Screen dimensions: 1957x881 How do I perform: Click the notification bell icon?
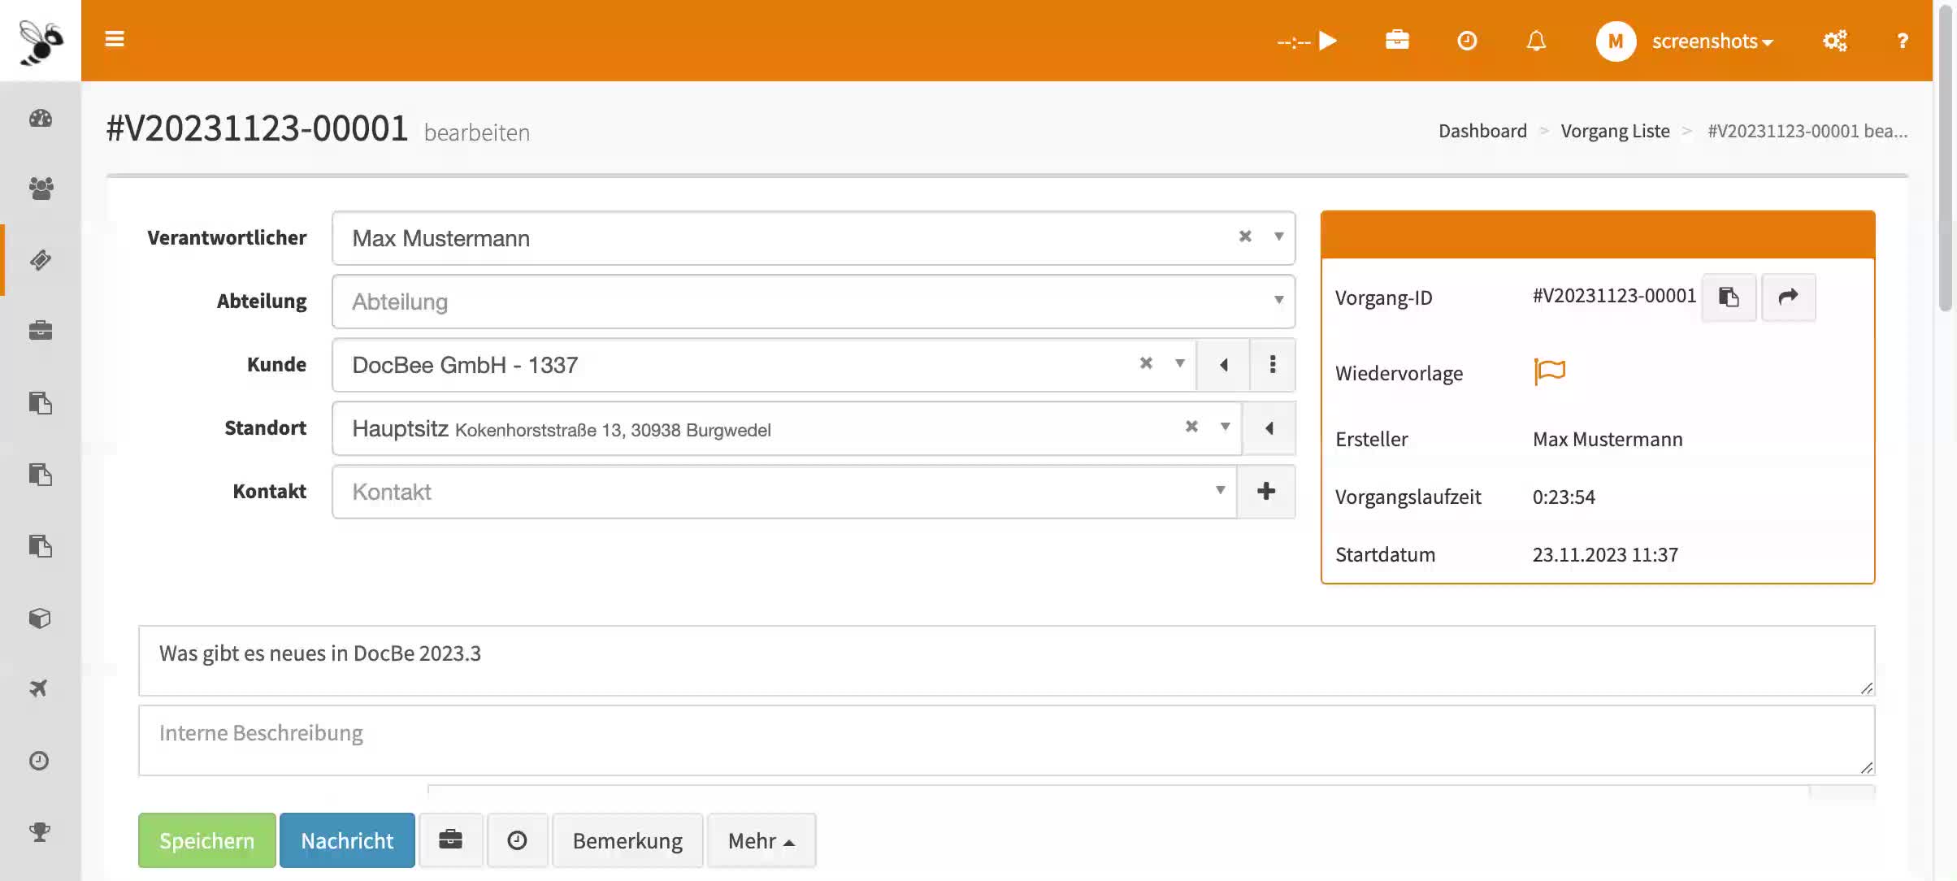[x=1535, y=41]
